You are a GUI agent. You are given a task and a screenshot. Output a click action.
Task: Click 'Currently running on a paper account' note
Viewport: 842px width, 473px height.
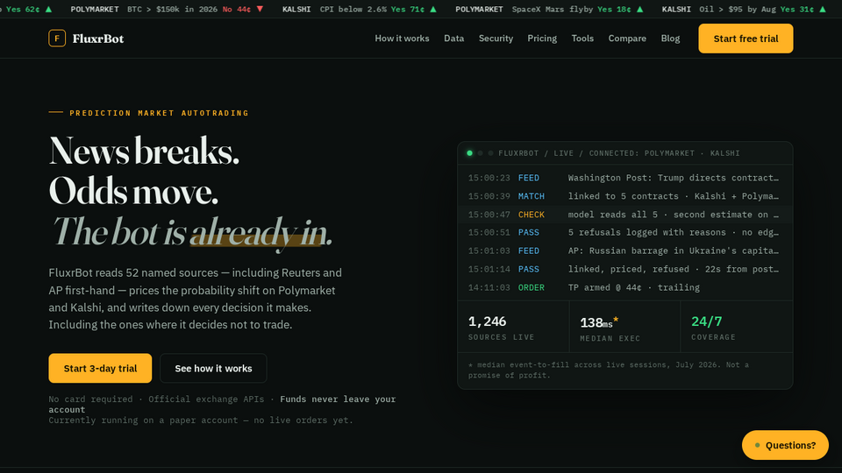pos(201,420)
